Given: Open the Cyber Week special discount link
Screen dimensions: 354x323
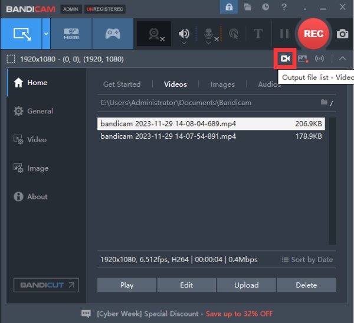Looking at the screenshot, I should click(185, 314).
